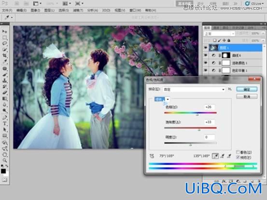The width and height of the screenshot is (267, 200).
Task: Enable the Colorize (着色) checkbox
Action: pos(238,152)
